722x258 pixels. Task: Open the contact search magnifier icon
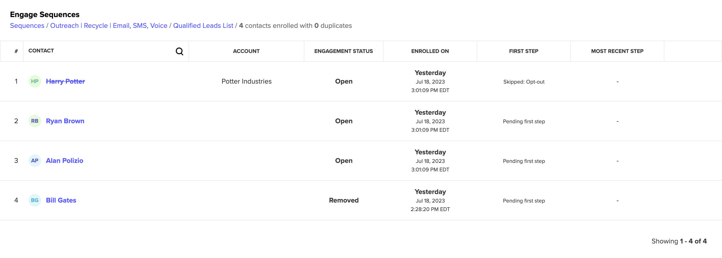coord(179,51)
